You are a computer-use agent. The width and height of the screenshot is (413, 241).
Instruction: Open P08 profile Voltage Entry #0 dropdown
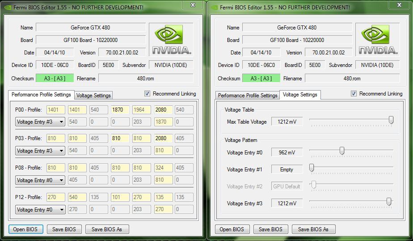pos(40,180)
